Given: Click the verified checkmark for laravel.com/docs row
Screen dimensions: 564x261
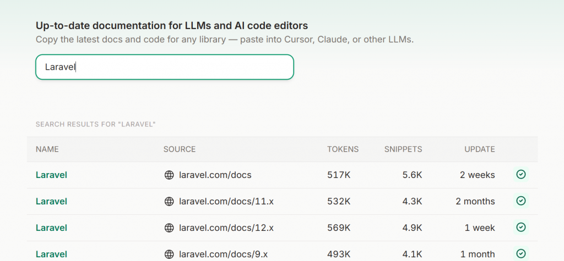Looking at the screenshot, I should 521,175.
